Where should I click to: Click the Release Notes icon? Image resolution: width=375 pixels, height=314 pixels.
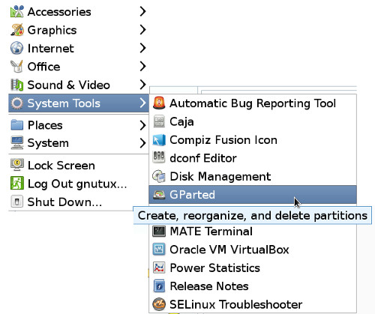tap(159, 286)
